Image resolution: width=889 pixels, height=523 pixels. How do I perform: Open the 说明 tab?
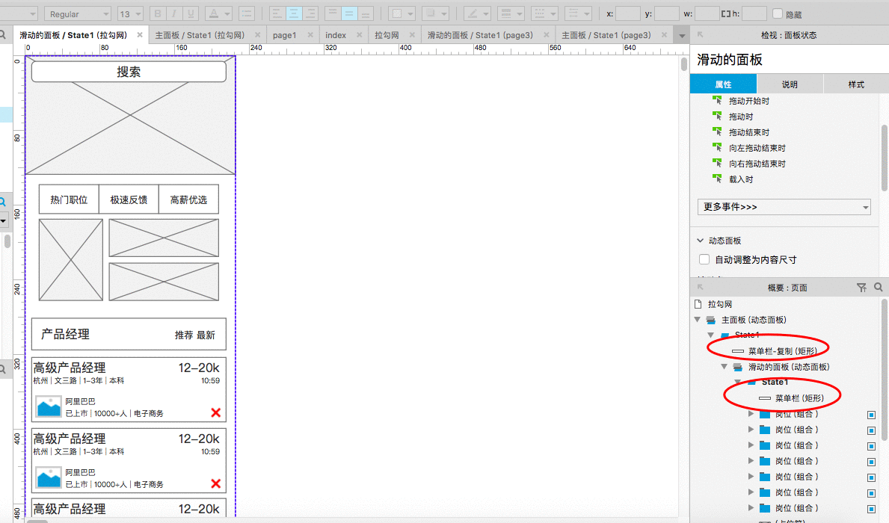pos(790,84)
